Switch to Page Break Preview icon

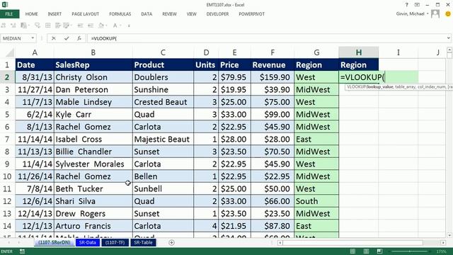pos(379,251)
